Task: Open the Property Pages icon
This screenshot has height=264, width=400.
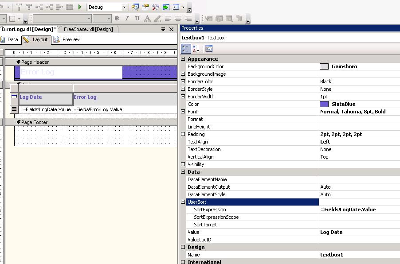Action: 209,49
